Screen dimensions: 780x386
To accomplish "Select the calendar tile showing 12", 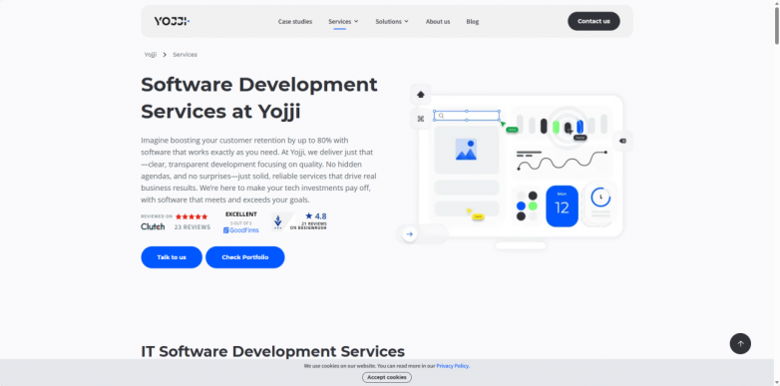I will point(563,205).
